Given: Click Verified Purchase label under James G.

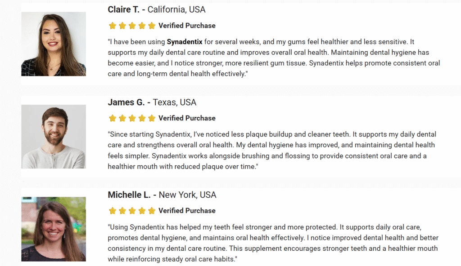Looking at the screenshot, I should 187,118.
